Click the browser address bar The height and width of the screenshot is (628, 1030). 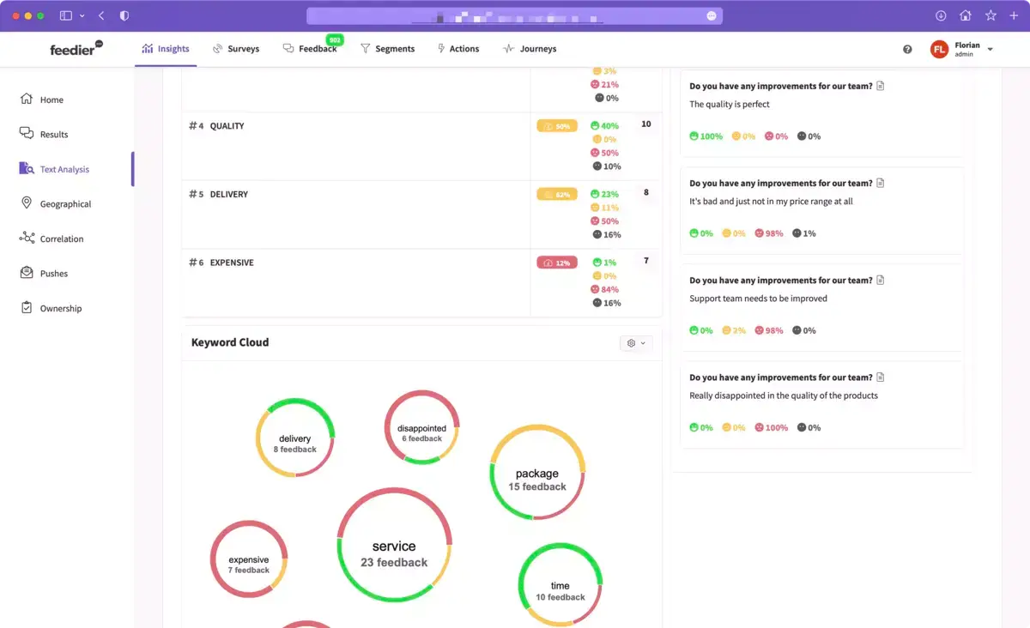tap(514, 15)
